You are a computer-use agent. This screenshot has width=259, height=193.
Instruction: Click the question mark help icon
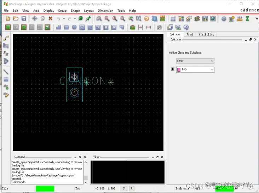(x=186, y=27)
